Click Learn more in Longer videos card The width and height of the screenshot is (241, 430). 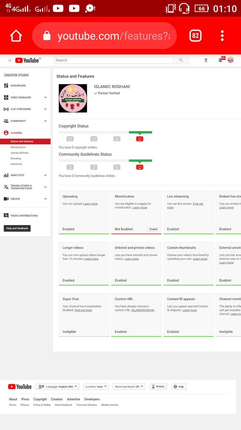point(91,259)
